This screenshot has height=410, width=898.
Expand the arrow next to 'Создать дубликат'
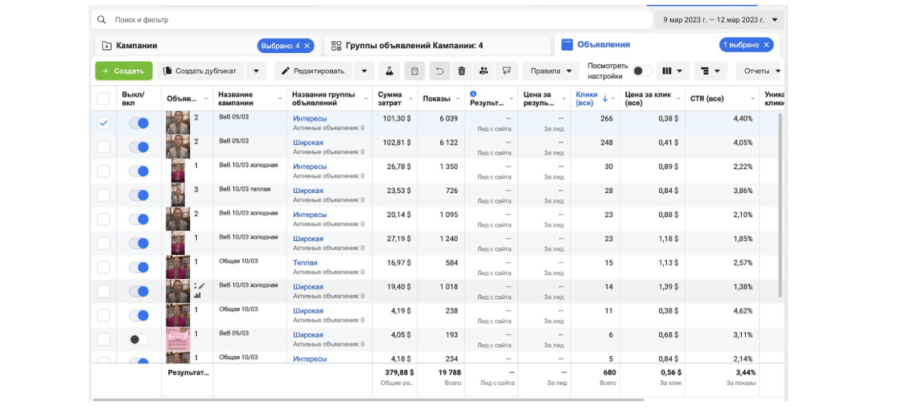pos(256,71)
